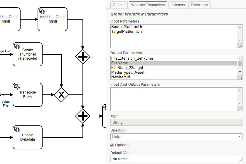Select the upper parallel gateway plus symbol
Image resolution: width=246 pixels, height=164 pixels.
(83, 57)
